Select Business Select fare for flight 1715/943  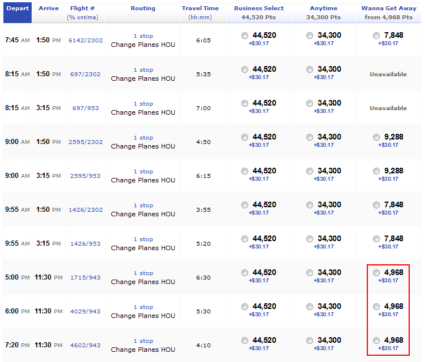click(245, 273)
